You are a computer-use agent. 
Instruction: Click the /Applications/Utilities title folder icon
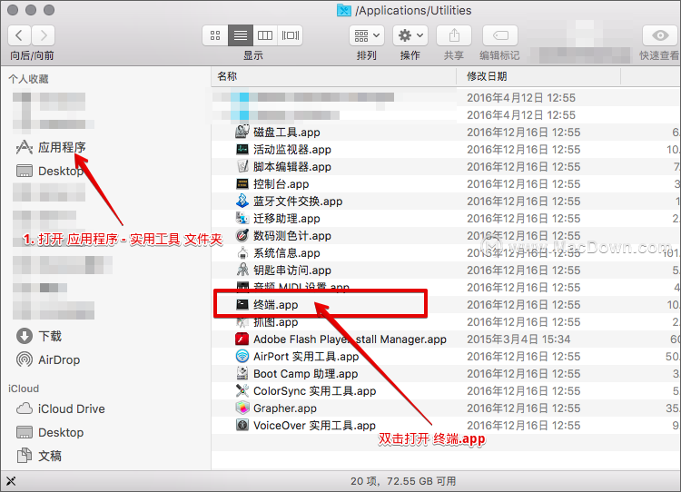coord(344,10)
